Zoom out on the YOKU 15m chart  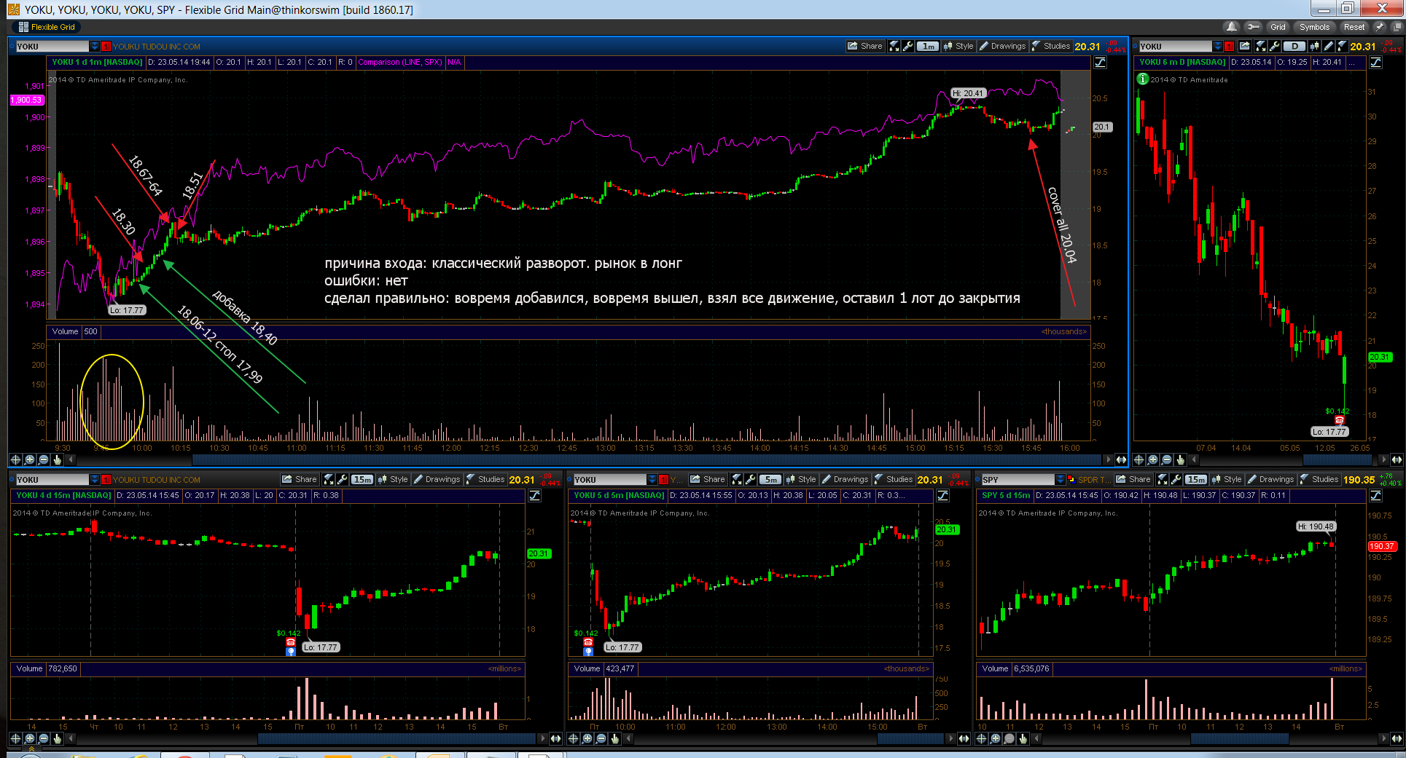(x=43, y=738)
